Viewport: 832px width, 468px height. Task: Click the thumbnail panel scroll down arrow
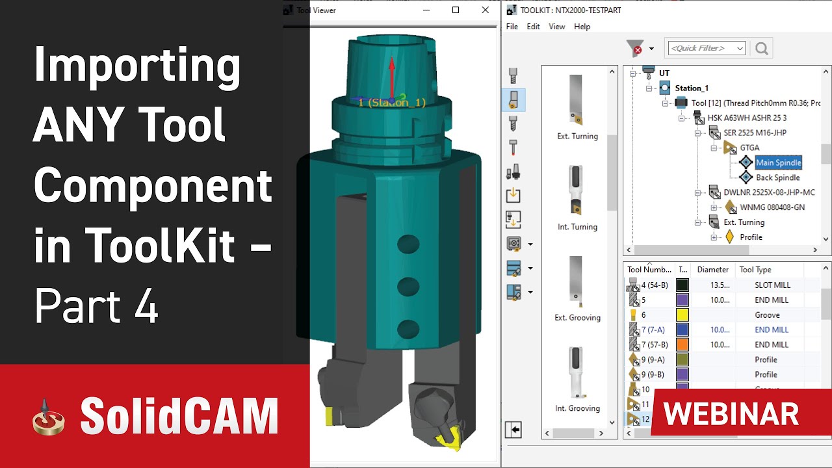(612, 422)
